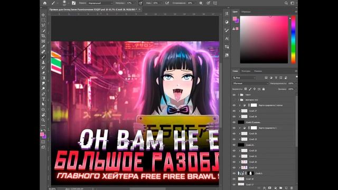Hide Слой 1 layer
This screenshot has height=190, width=338.
pos(234,173)
